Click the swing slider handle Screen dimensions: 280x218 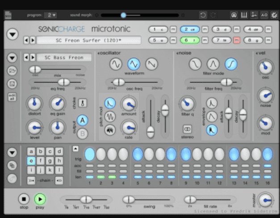pyautogui.click(x=129, y=199)
